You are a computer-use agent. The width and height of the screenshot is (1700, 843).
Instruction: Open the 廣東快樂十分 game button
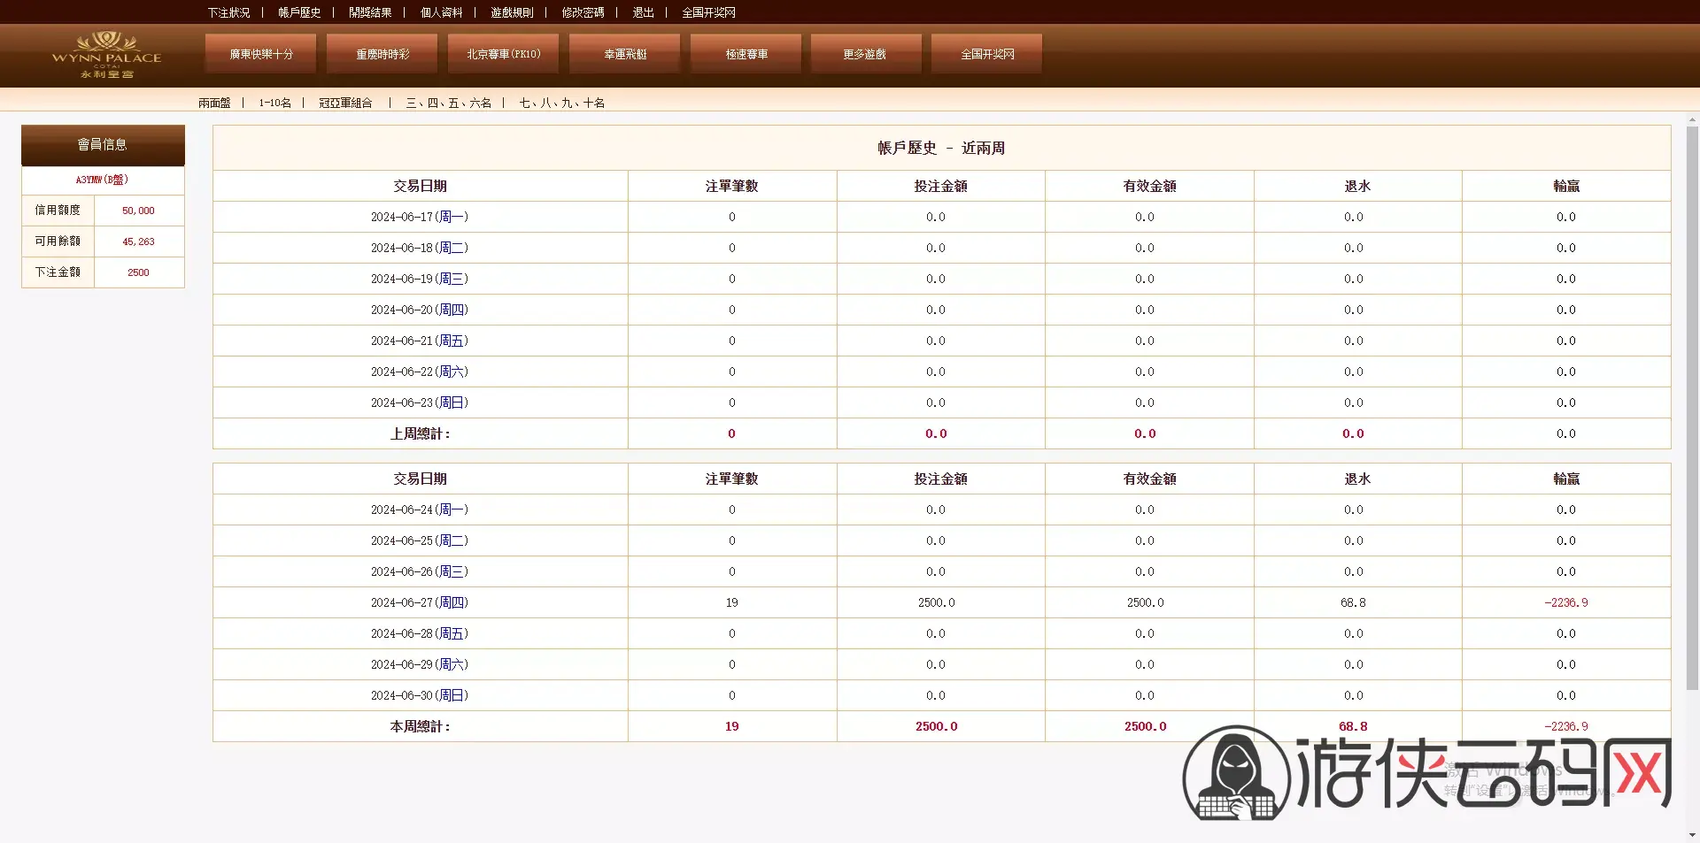click(261, 54)
